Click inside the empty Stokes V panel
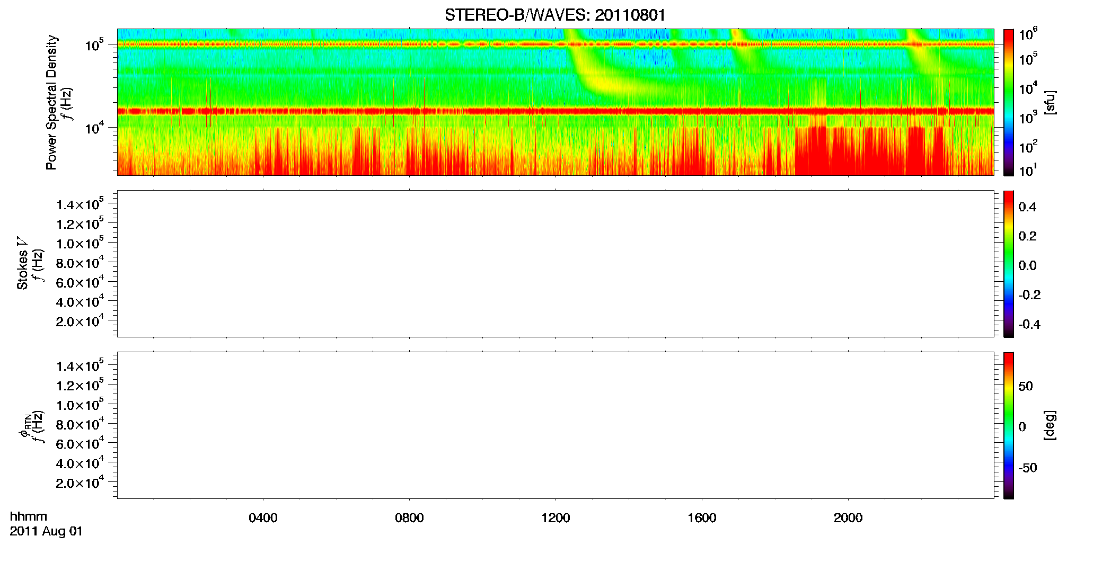Screen dimensions: 1111x572 coord(555,264)
